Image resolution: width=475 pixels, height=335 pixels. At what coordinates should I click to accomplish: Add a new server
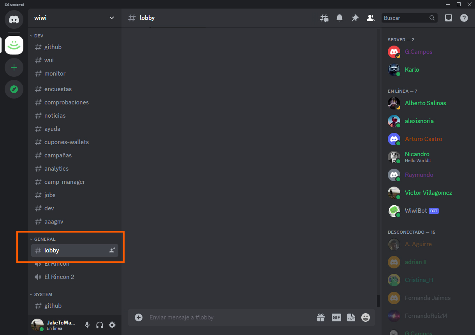click(14, 67)
